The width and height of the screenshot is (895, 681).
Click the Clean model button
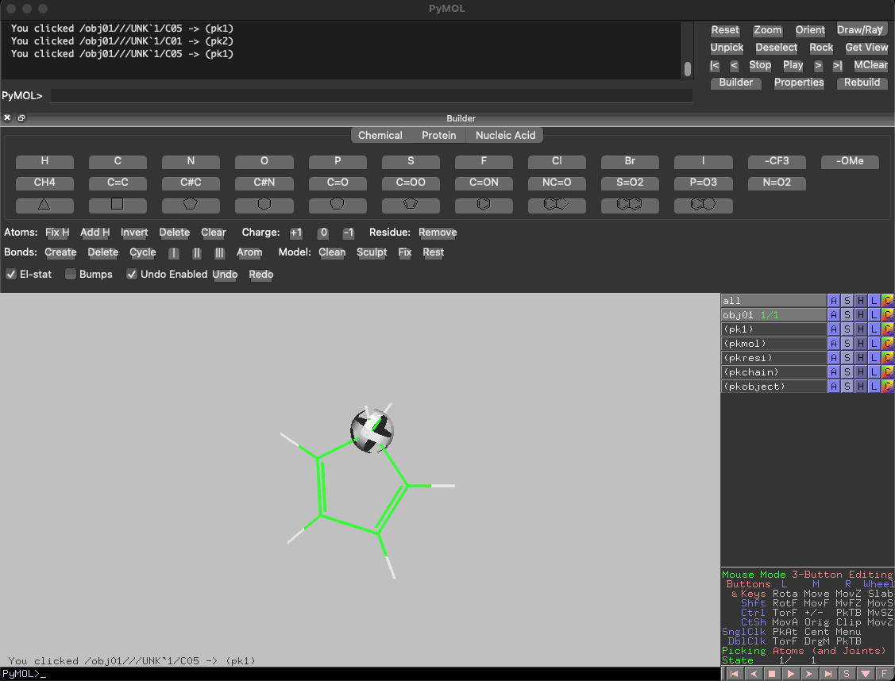[332, 252]
